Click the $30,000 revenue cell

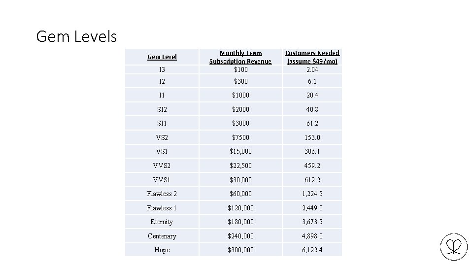coord(241,180)
